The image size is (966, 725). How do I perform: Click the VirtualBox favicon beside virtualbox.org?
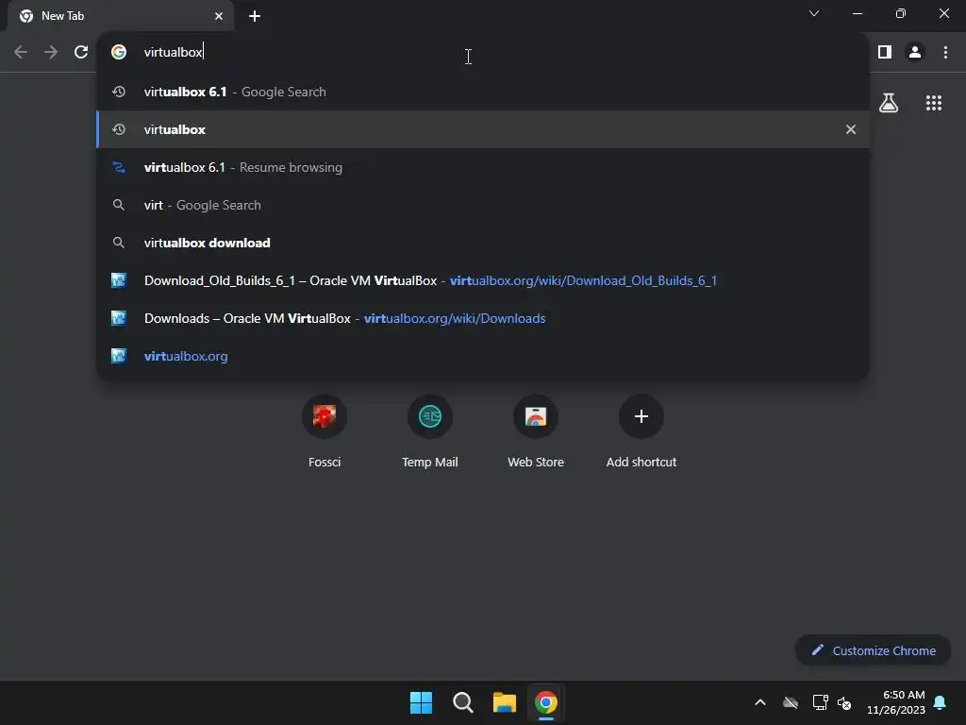click(119, 356)
